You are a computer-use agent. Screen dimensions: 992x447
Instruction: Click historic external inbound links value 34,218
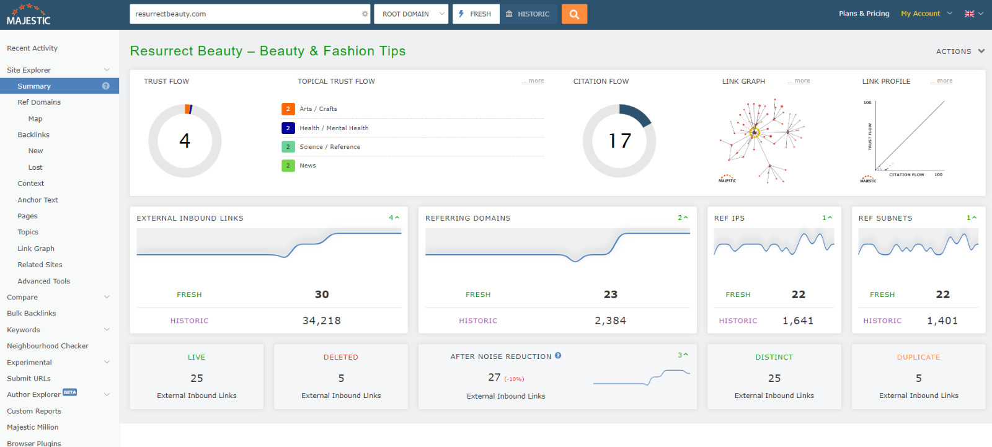[322, 321]
